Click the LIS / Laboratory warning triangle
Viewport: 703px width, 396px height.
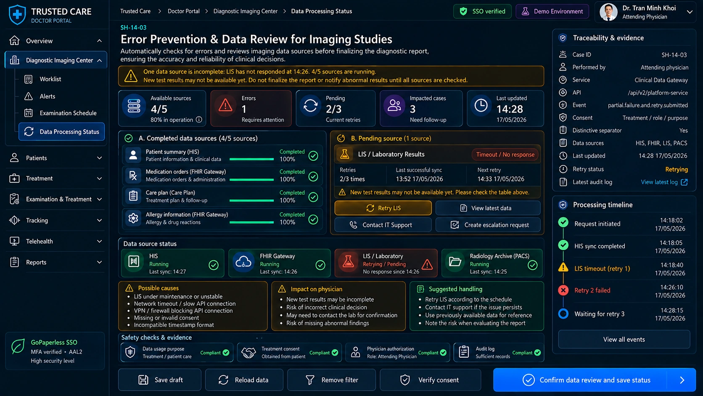427,264
